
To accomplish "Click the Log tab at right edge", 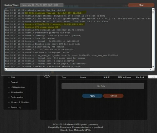I will [x=153, y=77].
